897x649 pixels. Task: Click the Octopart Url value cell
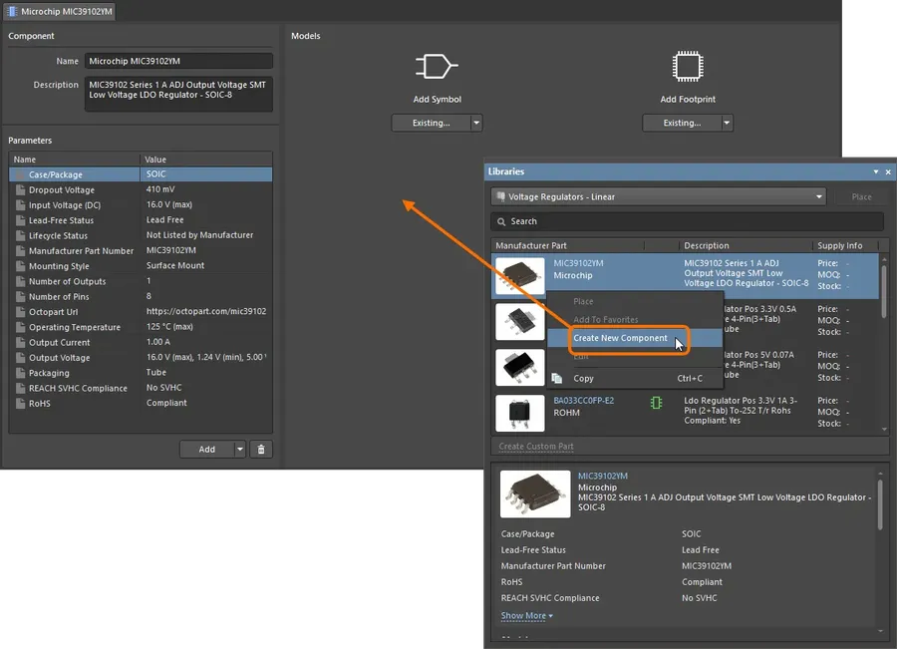point(206,311)
